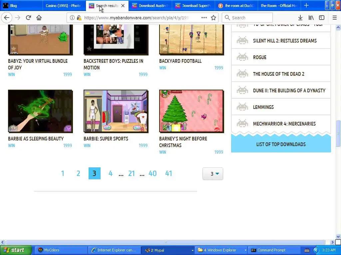Switch to Download Austin tab
The width and height of the screenshot is (341, 255).
coord(150,6)
